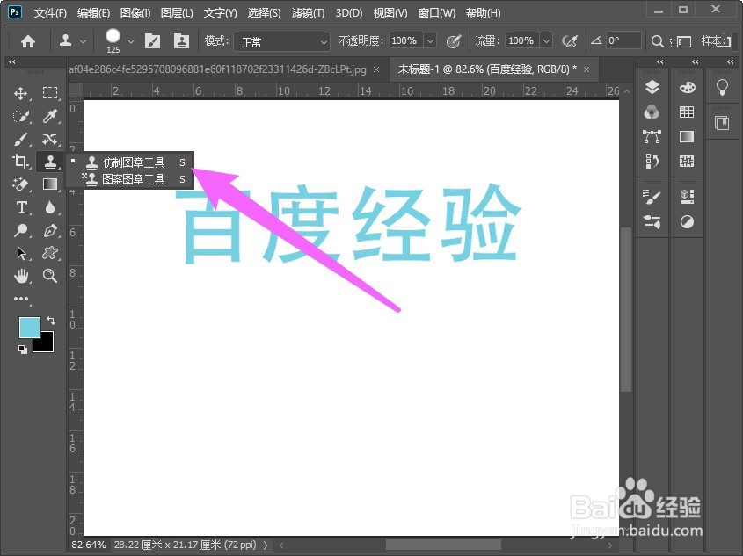Screen dimensions: 743x556
Task: Switch to the af04e286...ZBcLPt.jpg tab
Action: [217, 69]
